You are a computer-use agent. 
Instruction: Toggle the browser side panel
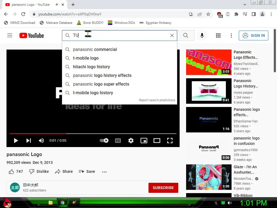tap(254, 14)
